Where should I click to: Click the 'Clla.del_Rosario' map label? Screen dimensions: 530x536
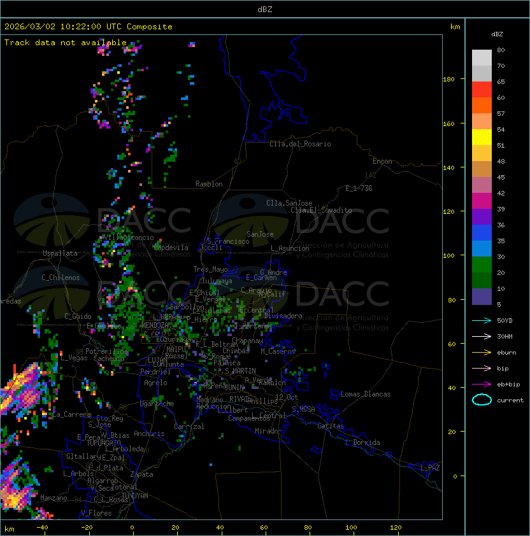(x=300, y=144)
